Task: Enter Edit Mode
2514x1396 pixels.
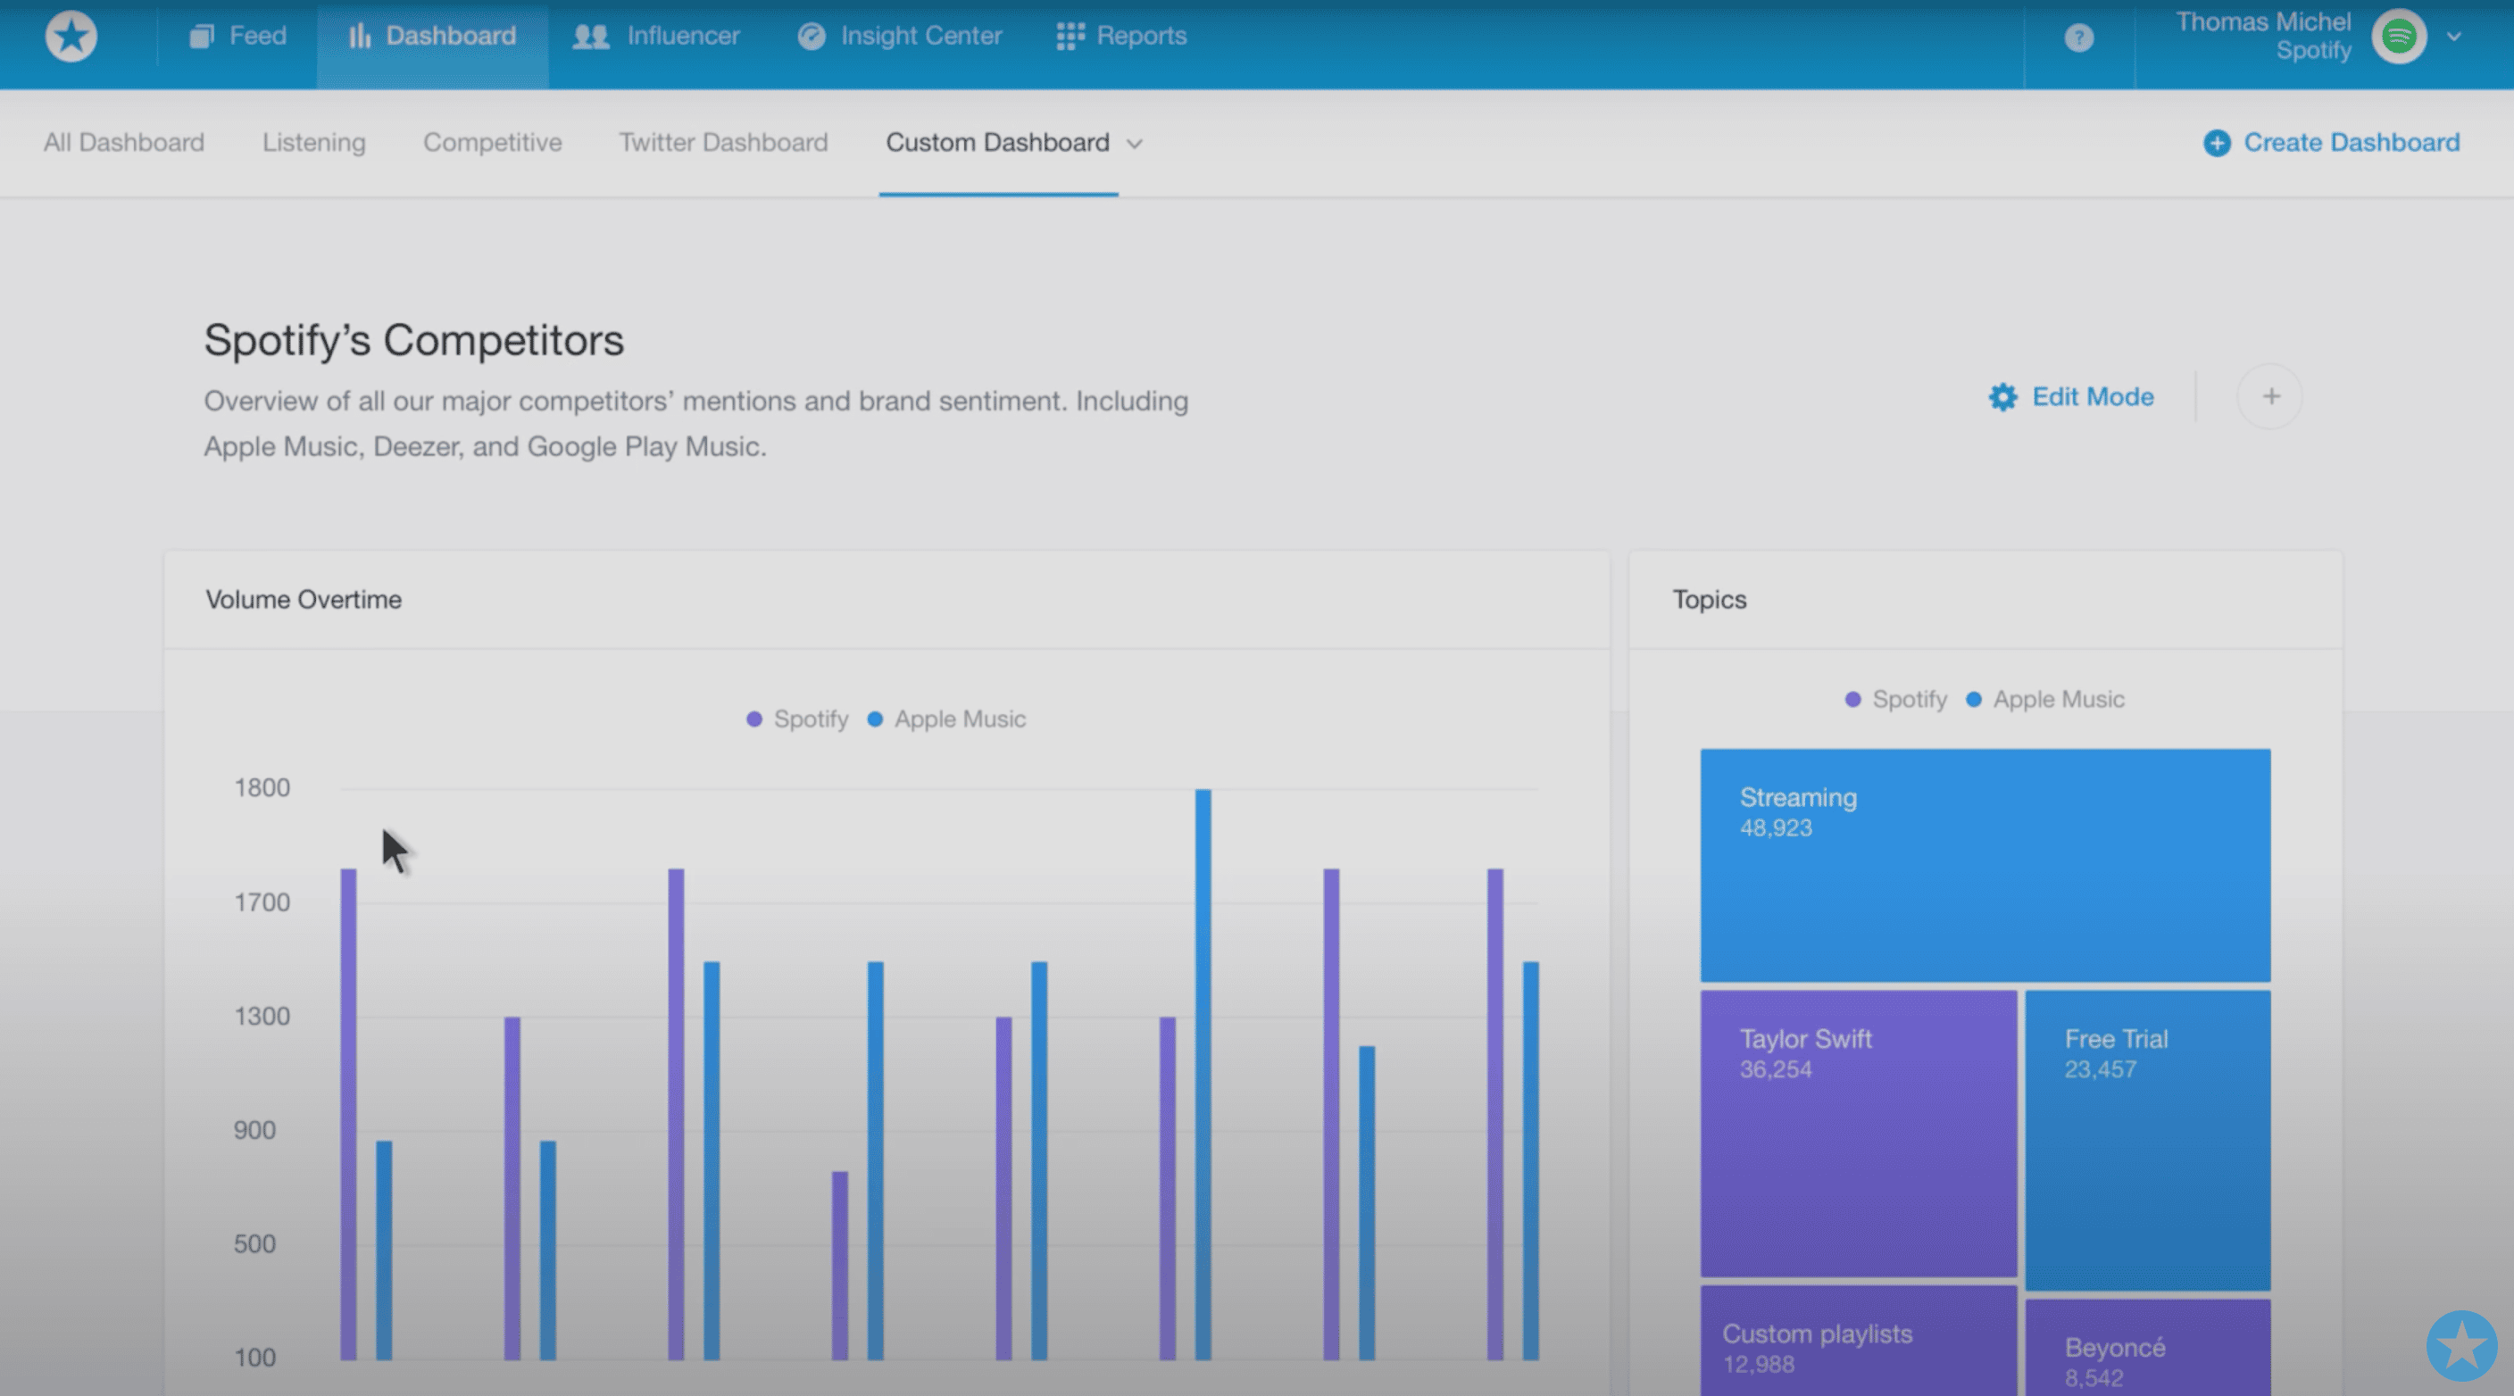Action: tap(2093, 397)
